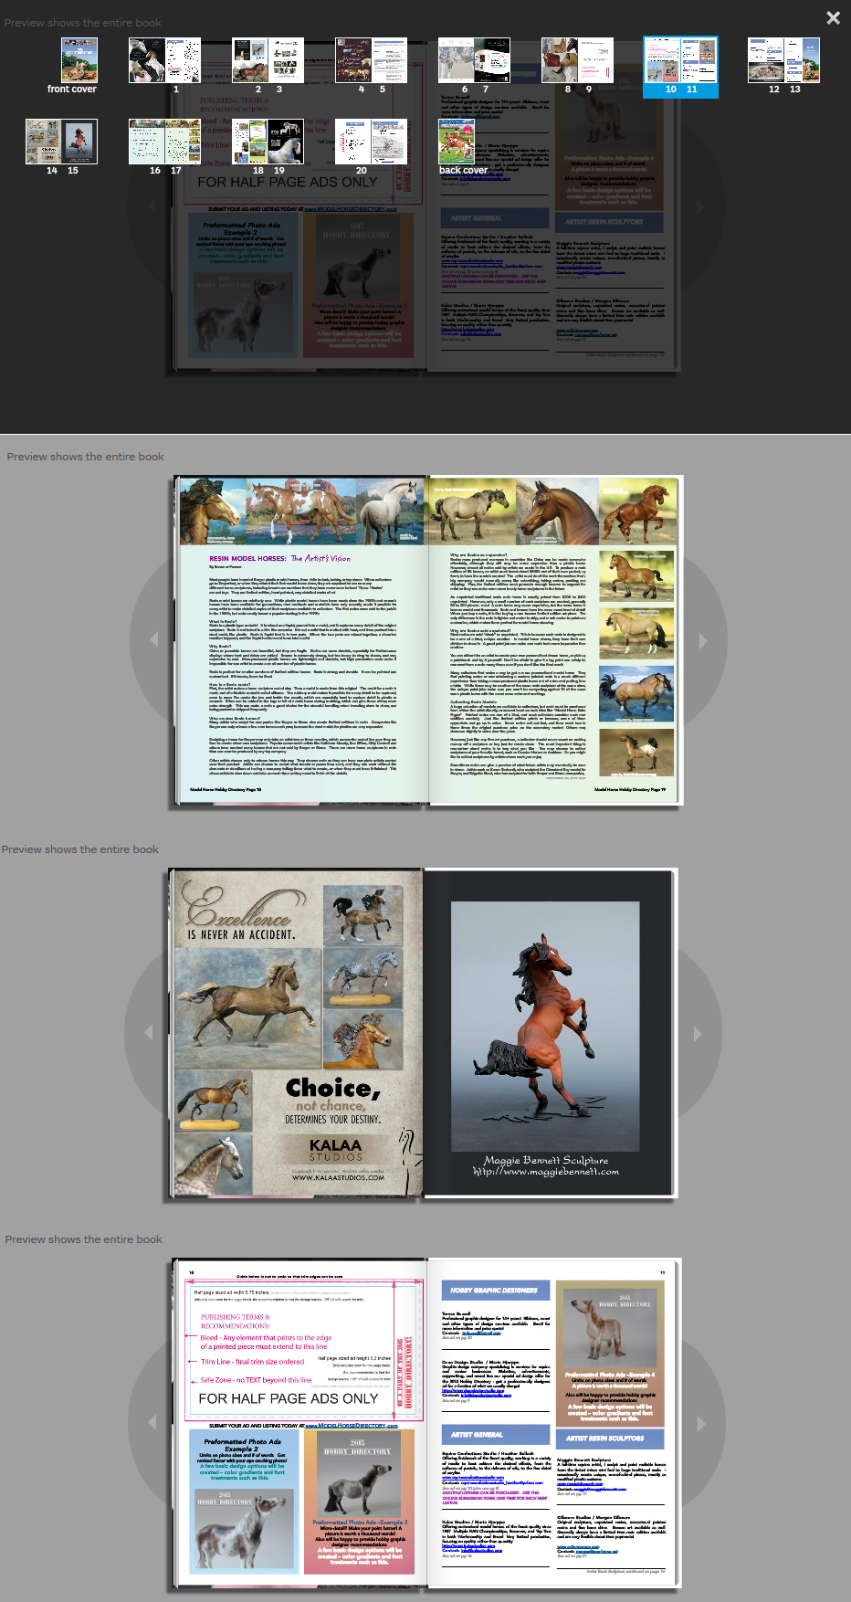This screenshot has width=851, height=1602.
Task: Select the pages 8–9 thumbnail
Action: [577, 61]
